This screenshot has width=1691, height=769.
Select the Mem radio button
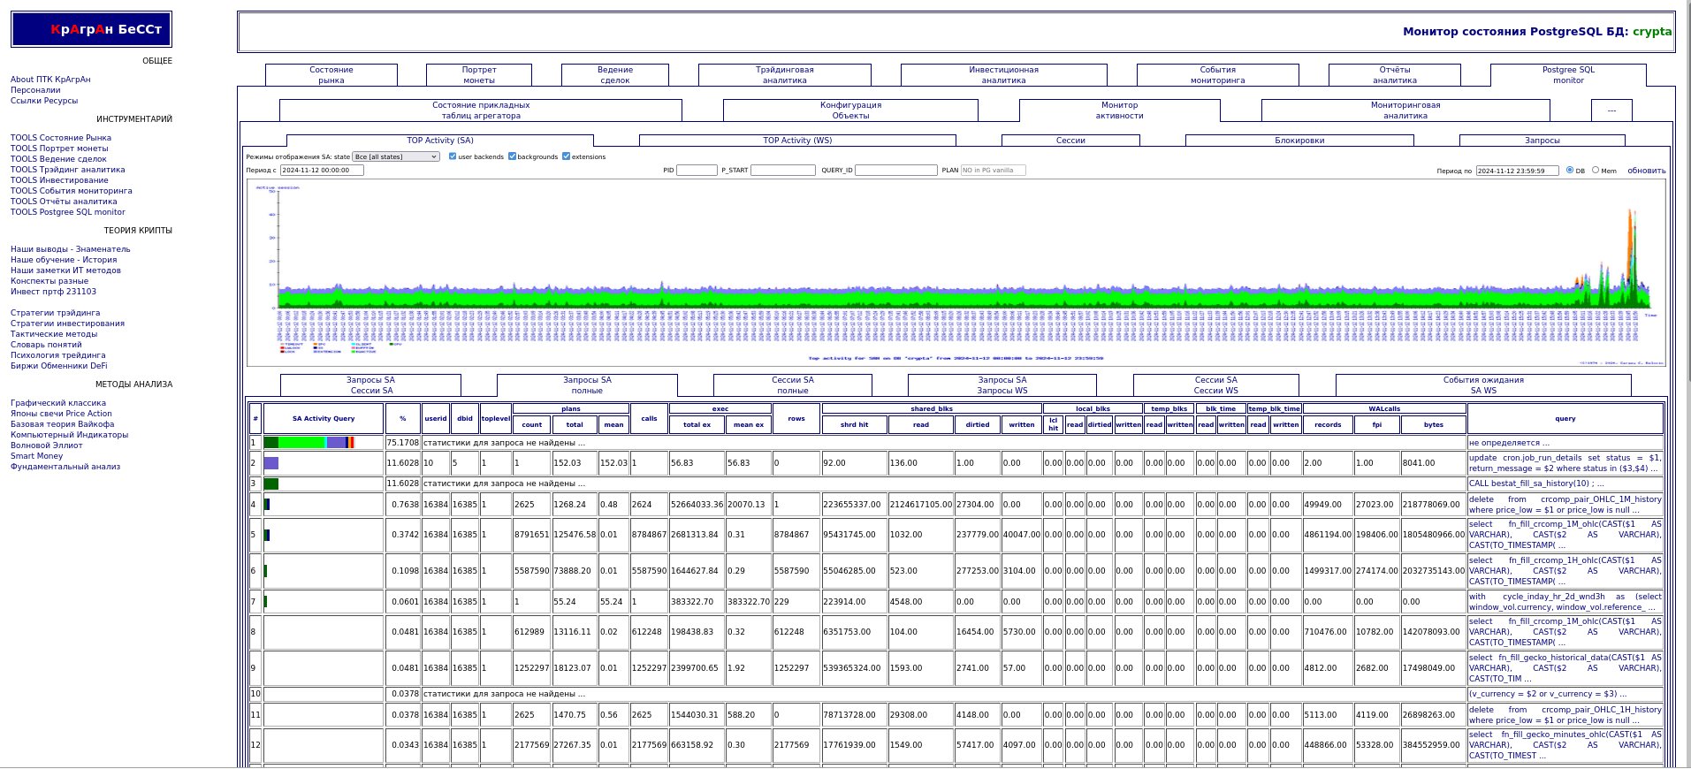coord(1596,171)
